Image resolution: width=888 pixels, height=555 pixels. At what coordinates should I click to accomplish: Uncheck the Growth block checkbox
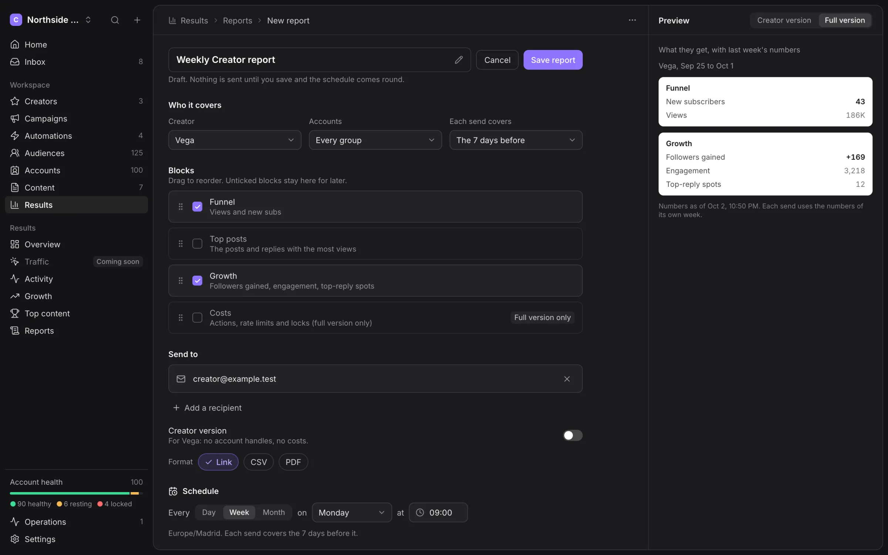(197, 280)
